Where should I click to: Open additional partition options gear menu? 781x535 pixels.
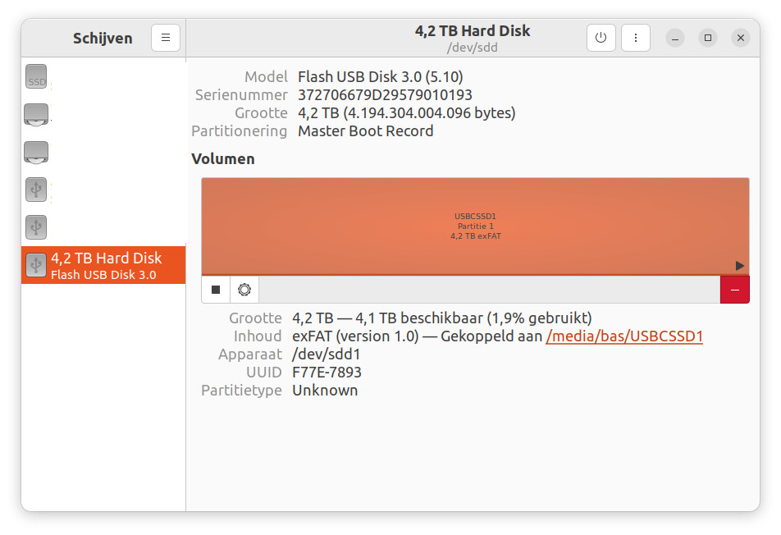click(244, 290)
